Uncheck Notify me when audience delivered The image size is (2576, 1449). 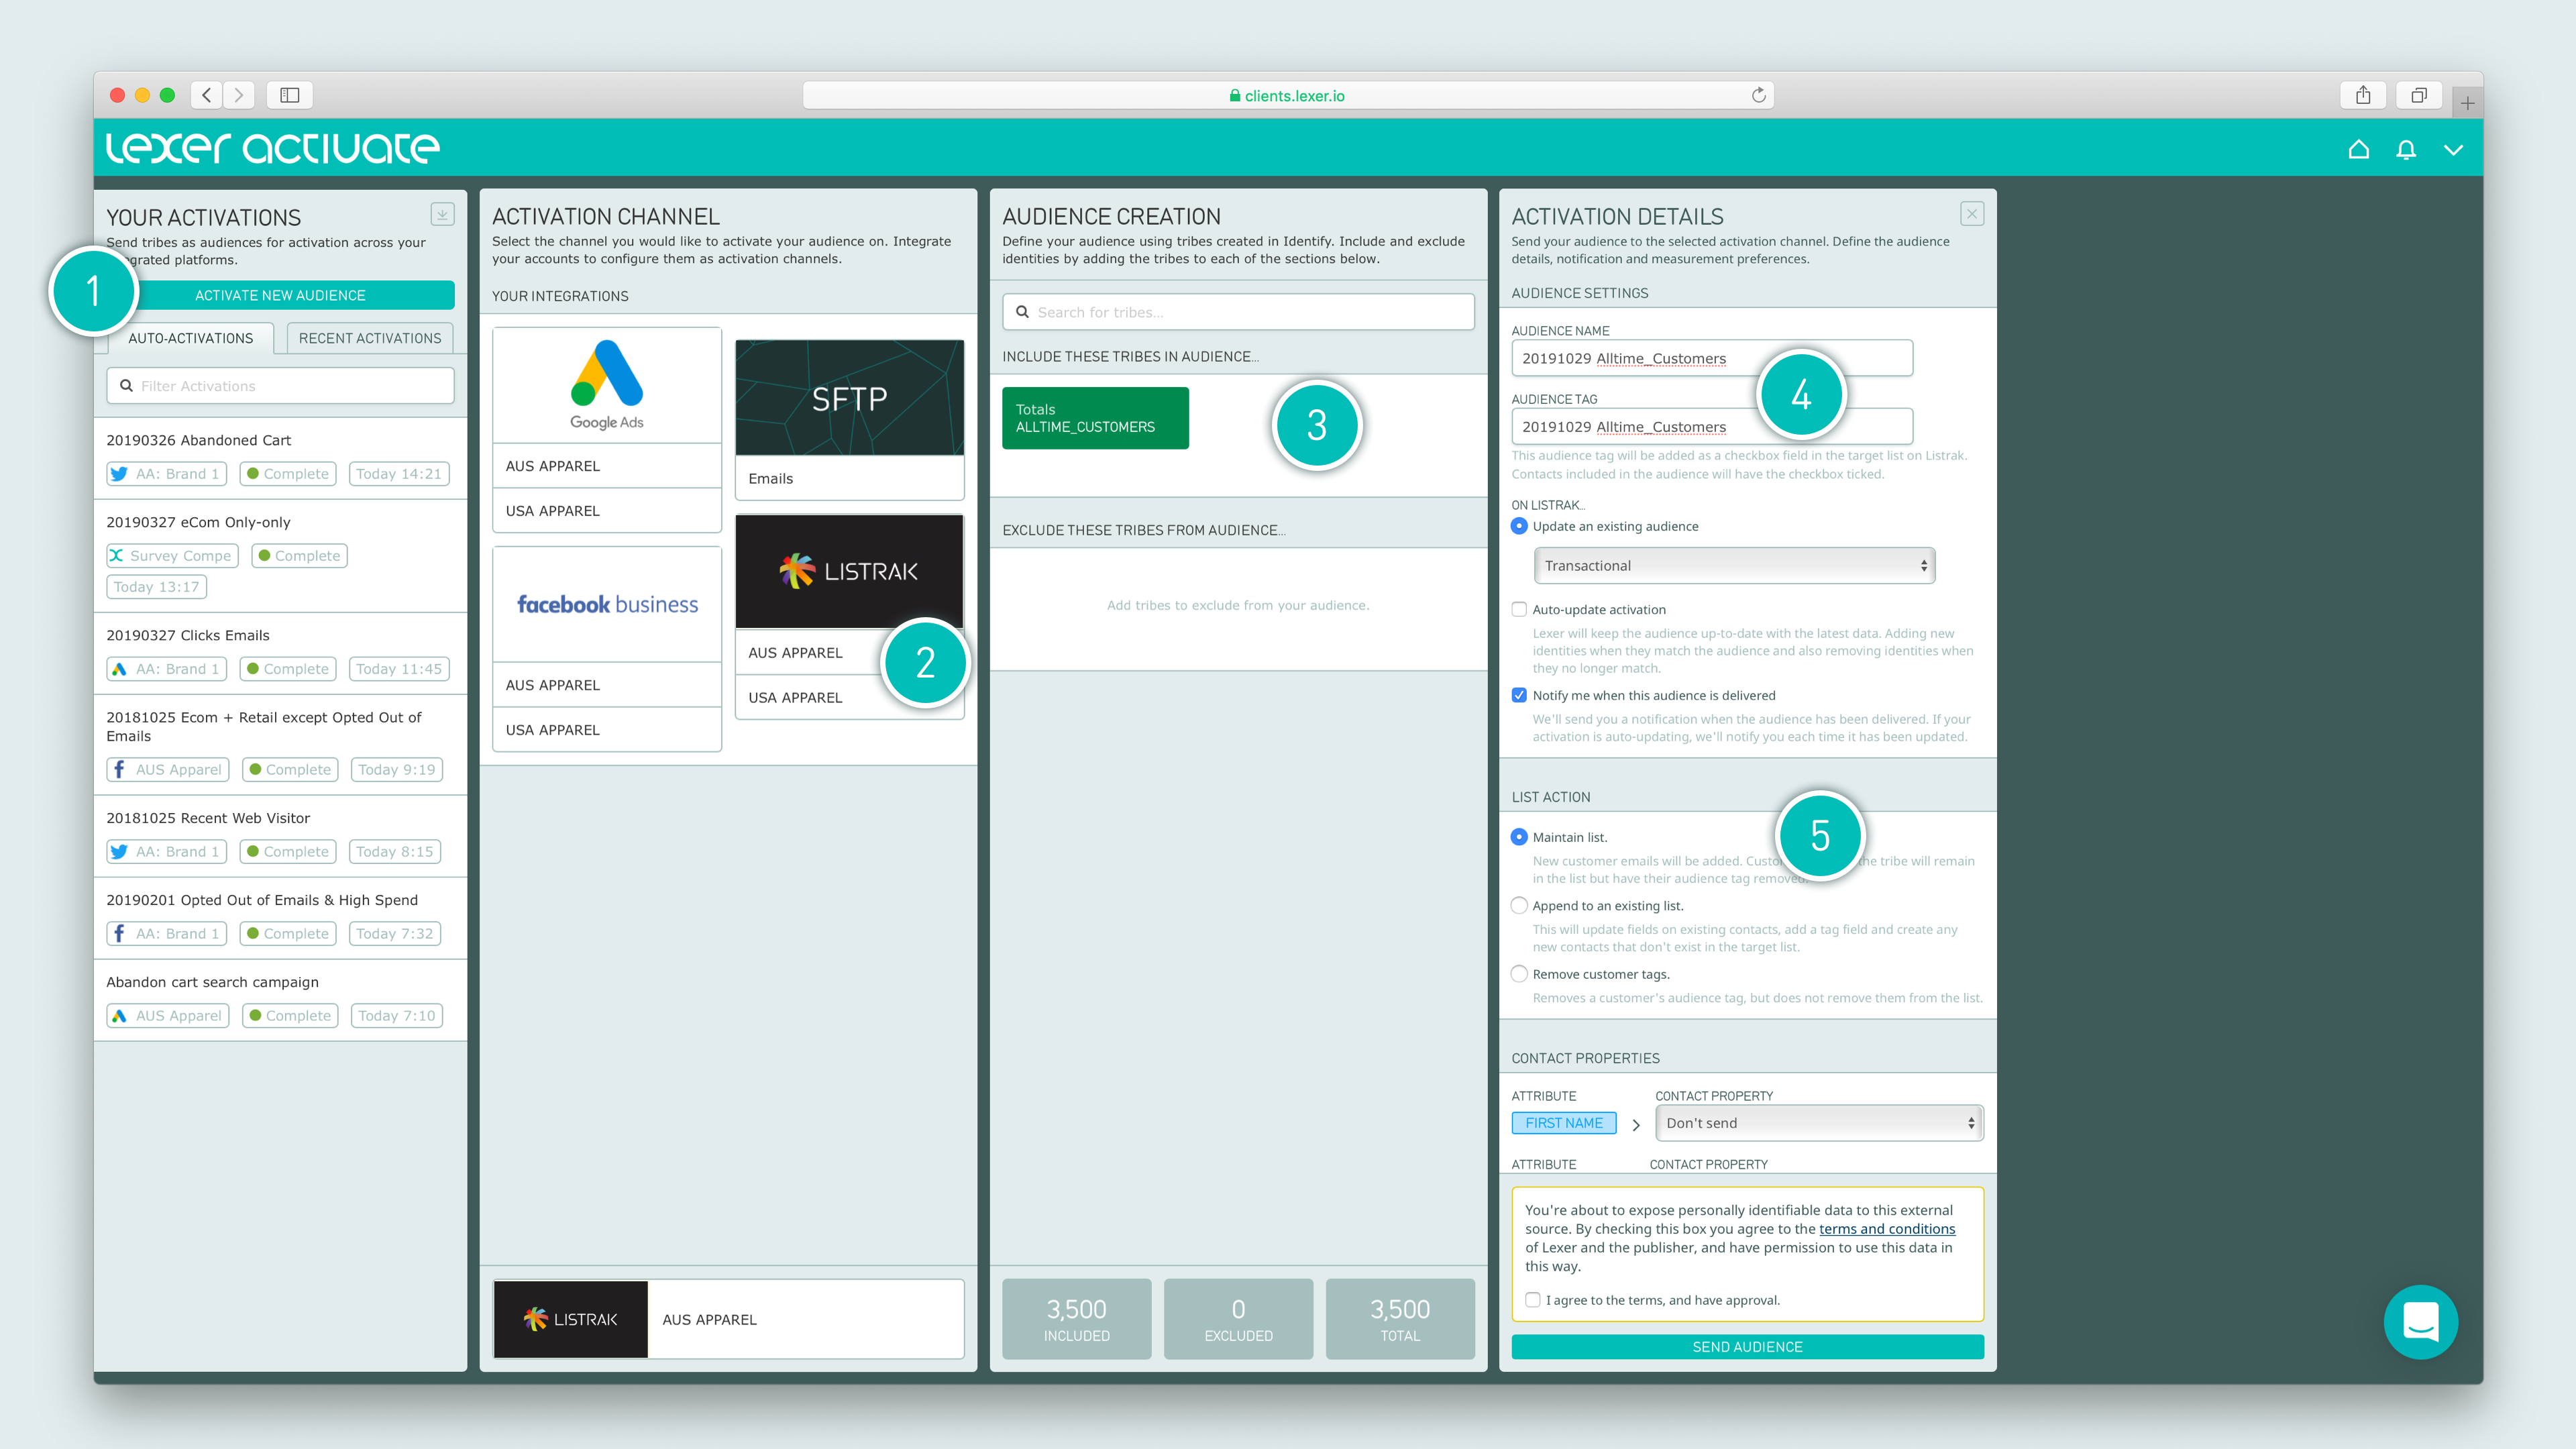tap(1519, 695)
